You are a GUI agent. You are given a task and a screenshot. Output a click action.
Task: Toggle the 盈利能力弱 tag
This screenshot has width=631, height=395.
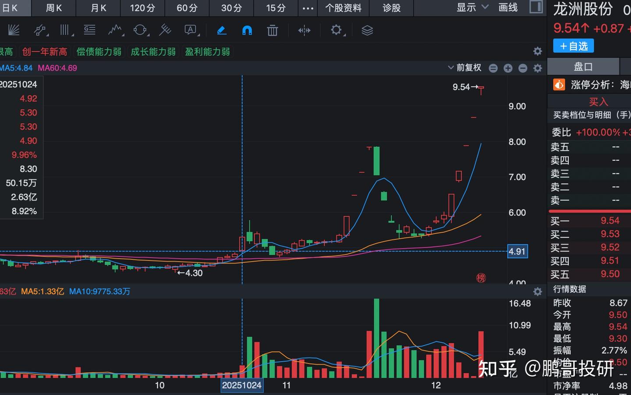(207, 51)
